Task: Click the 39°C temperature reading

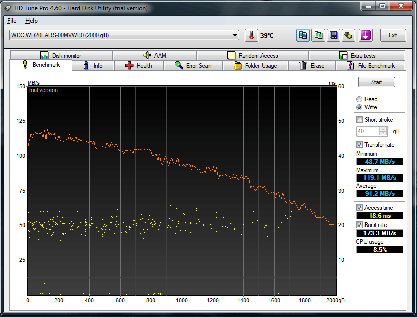Action: pos(267,36)
